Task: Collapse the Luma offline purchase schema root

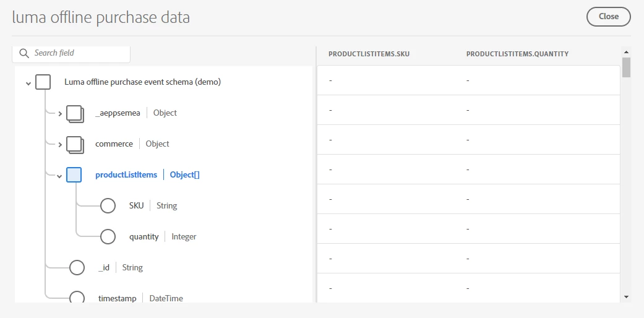Action: tap(28, 83)
